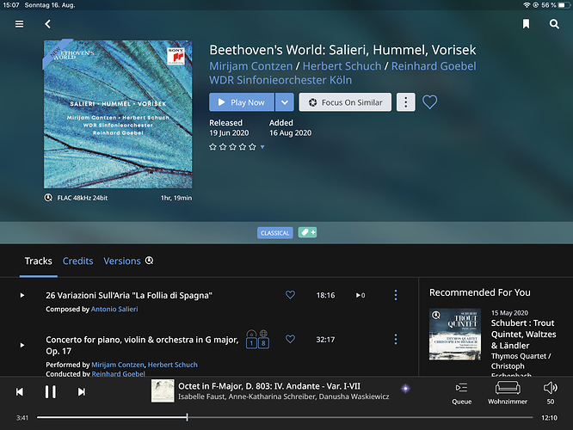Screen dimensions: 573x430
Task: Open bookmarks via the bookmark icon
Action: [x=526, y=24]
